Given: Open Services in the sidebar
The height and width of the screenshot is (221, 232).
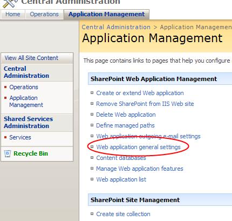Looking at the screenshot, I should [20, 137].
